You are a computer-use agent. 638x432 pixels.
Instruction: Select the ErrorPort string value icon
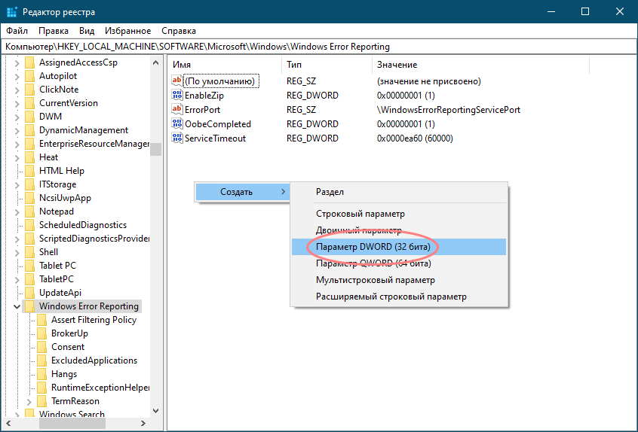pyautogui.click(x=177, y=110)
